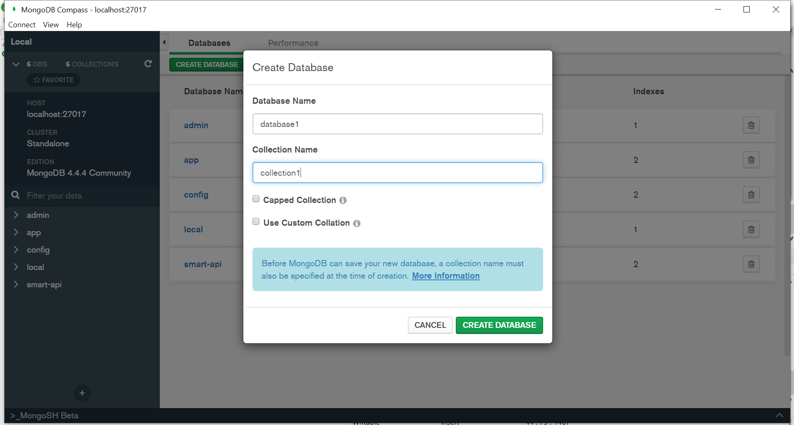The height and width of the screenshot is (425, 794).
Task: Click CANCEL in the Create Database dialog
Action: [430, 325]
